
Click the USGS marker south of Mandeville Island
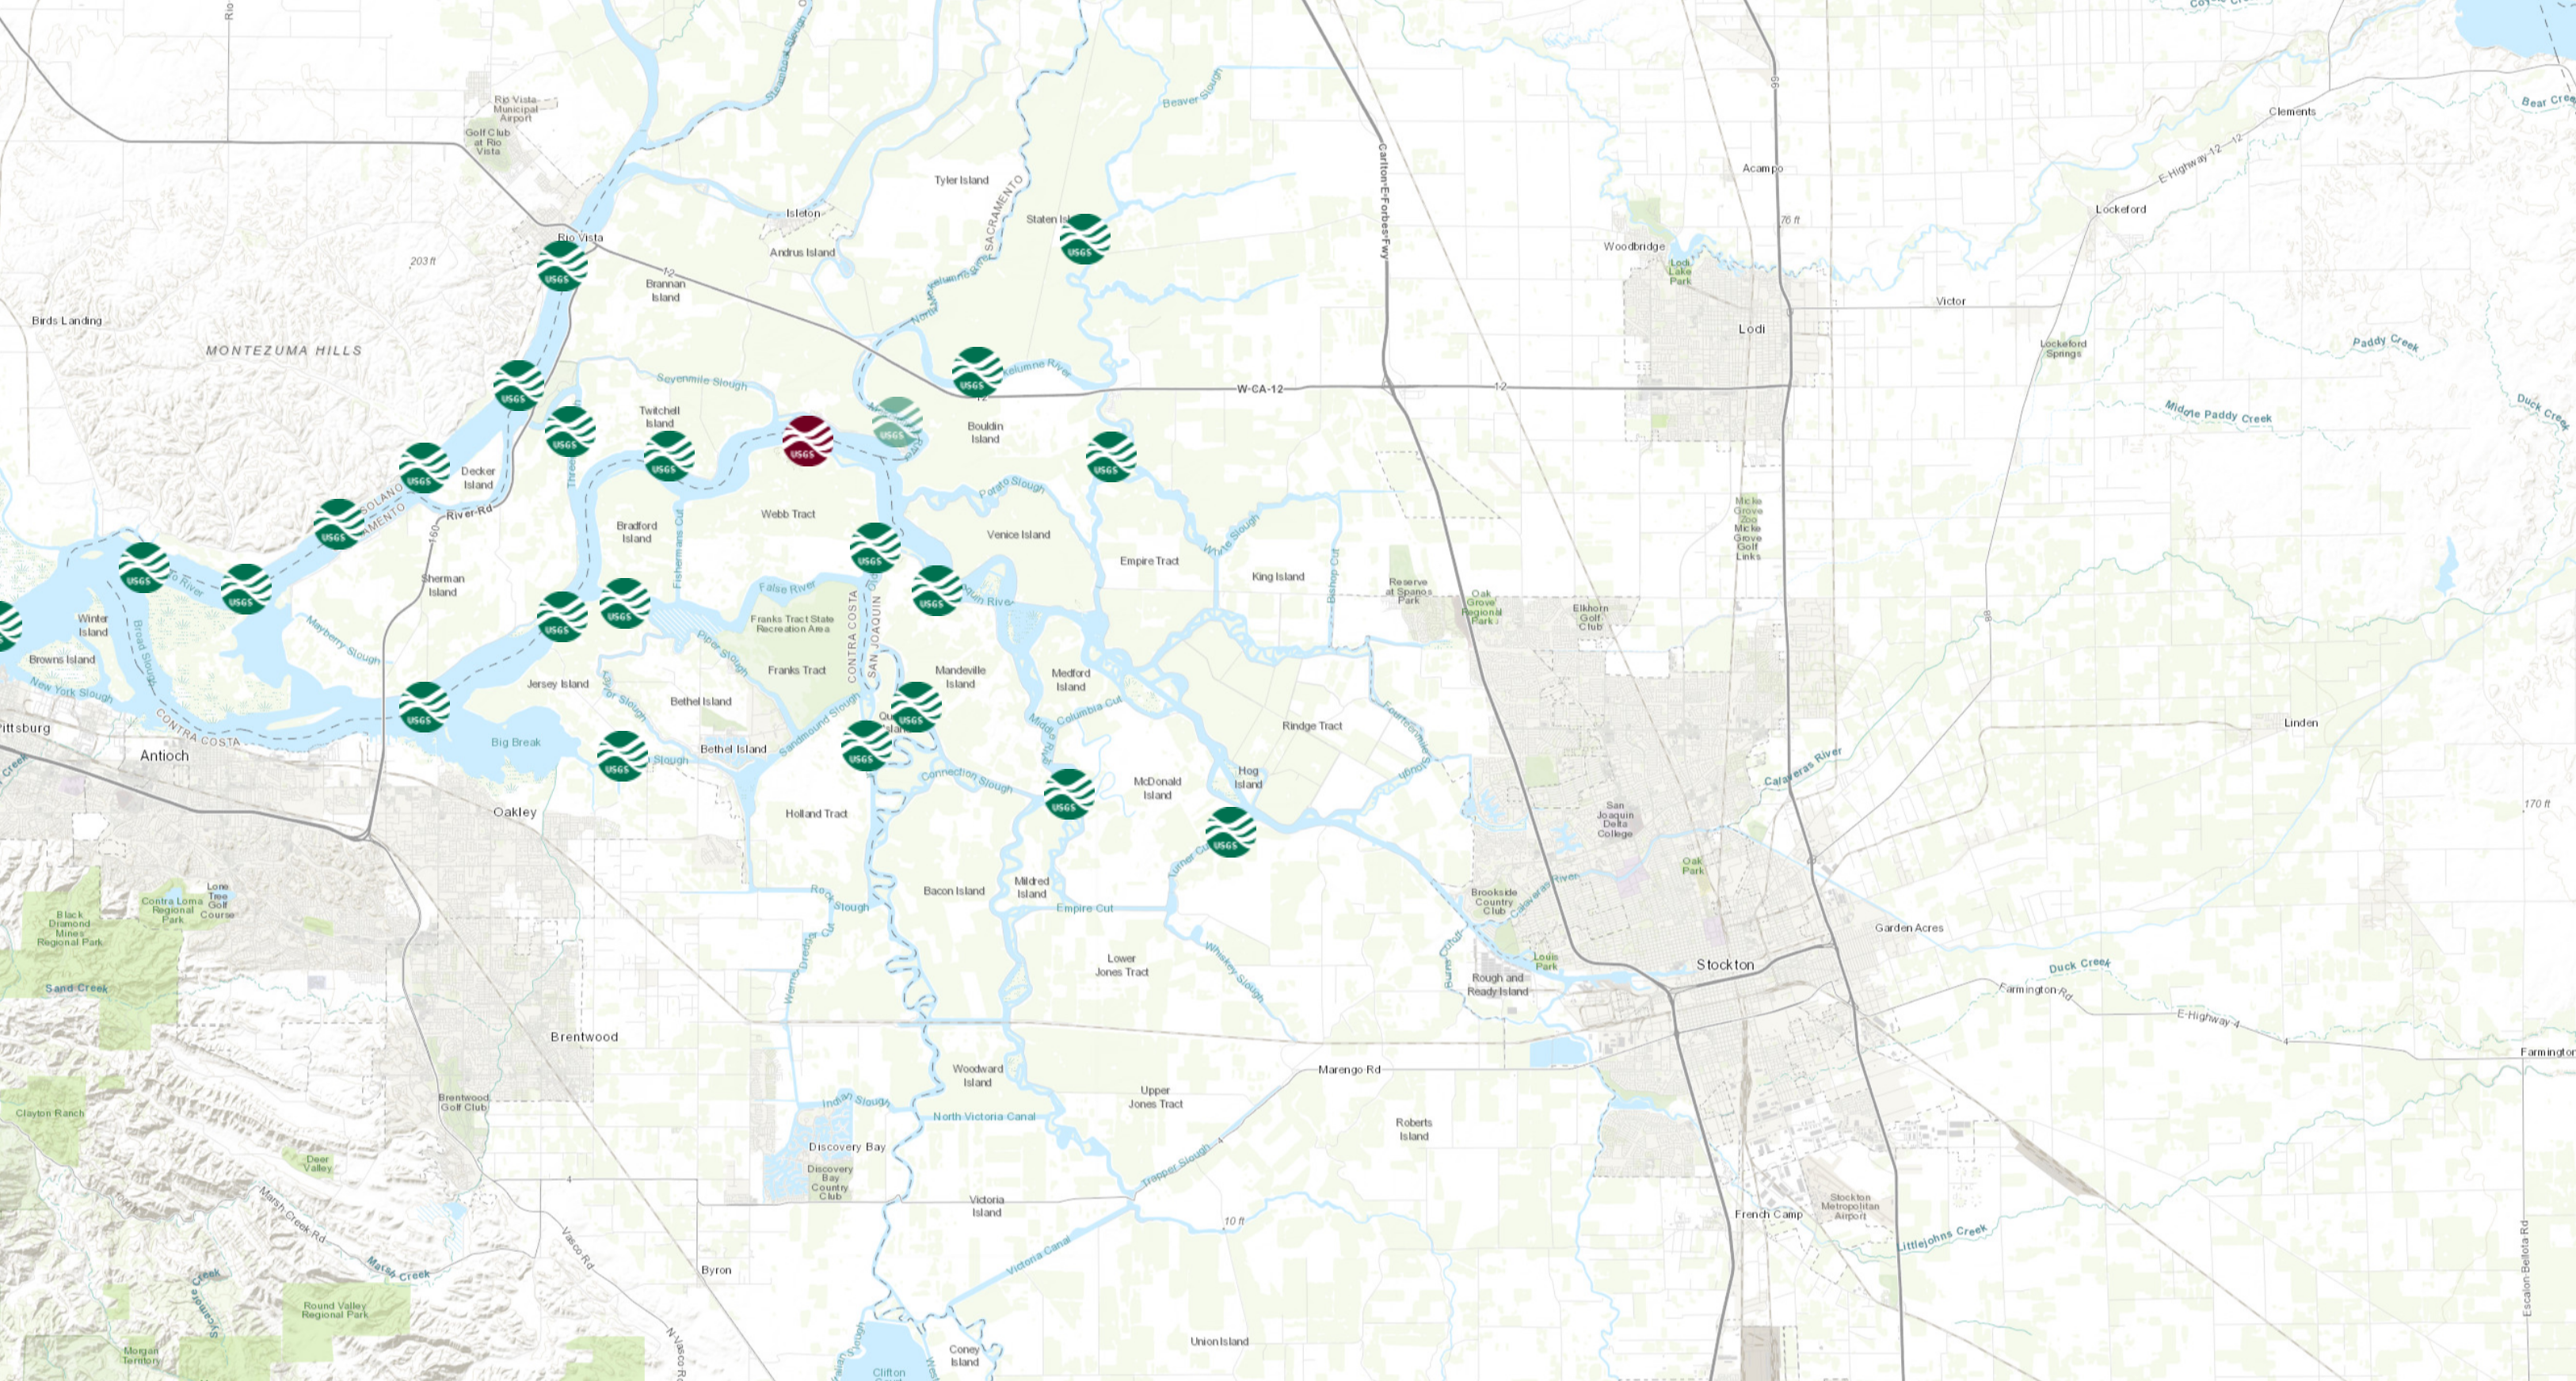tap(916, 707)
